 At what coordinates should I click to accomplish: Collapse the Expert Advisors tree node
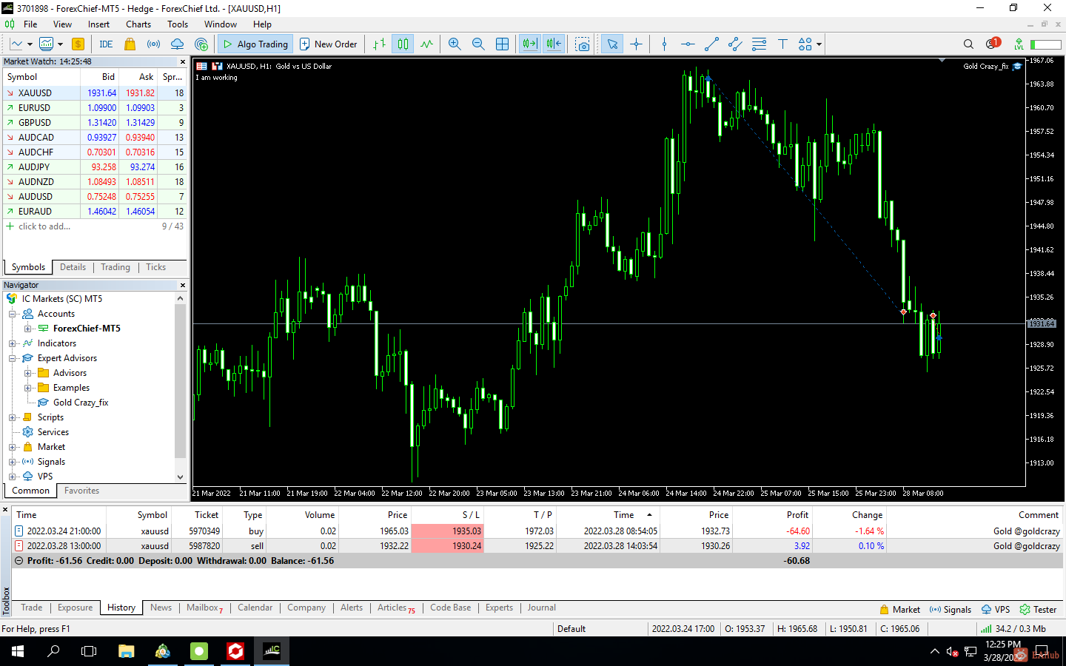tap(12, 358)
